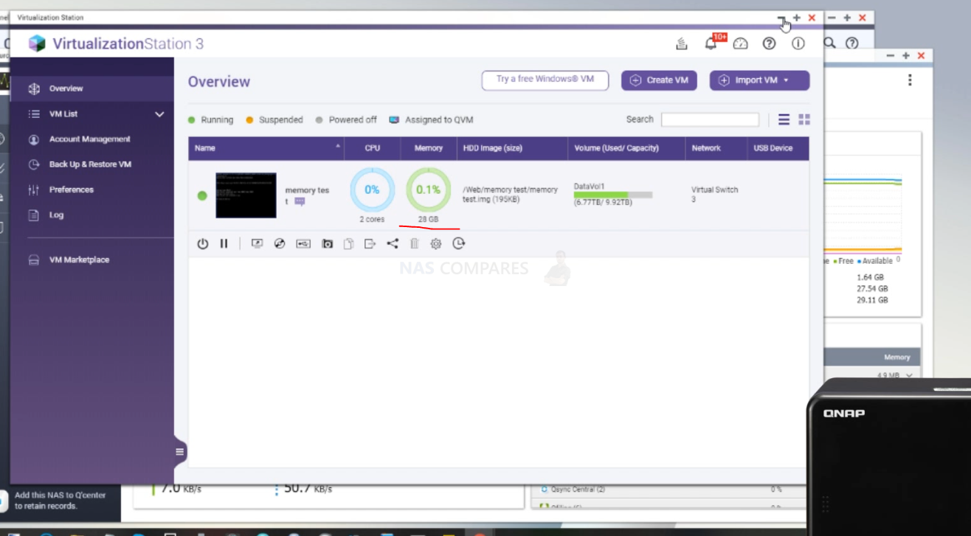The height and width of the screenshot is (536, 971).
Task: Expand the VM List chevron
Action: (x=159, y=114)
